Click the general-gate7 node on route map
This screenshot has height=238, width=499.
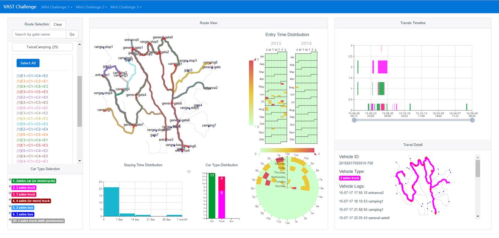[x=134, y=126]
